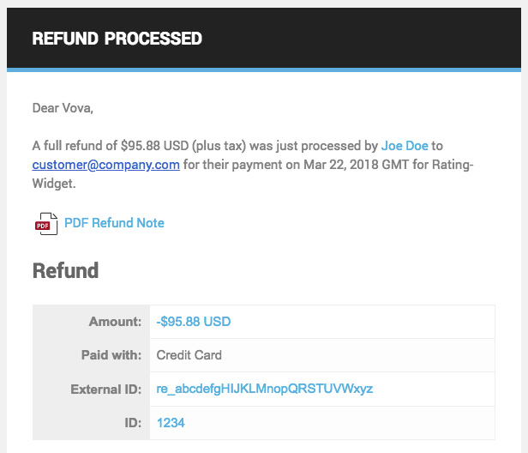Click the words "A full refund"
528x453 pixels.
tap(68, 147)
